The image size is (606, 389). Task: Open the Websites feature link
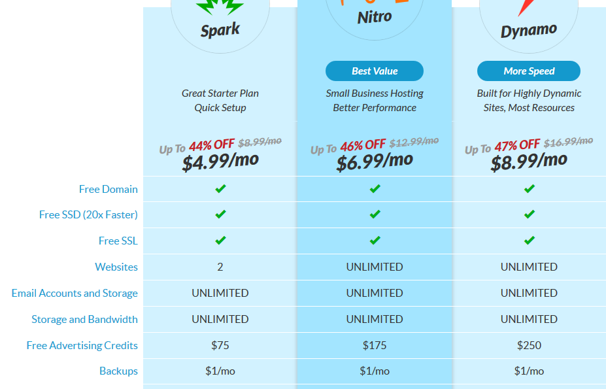coord(116,267)
